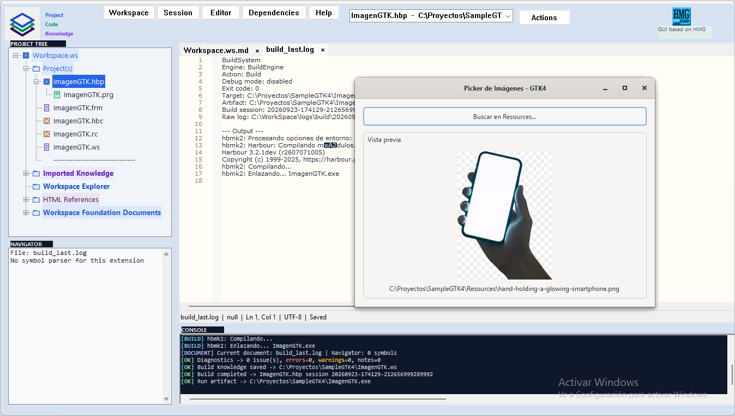This screenshot has width=735, height=416.
Task: Open the Session menu
Action: pyautogui.click(x=178, y=13)
